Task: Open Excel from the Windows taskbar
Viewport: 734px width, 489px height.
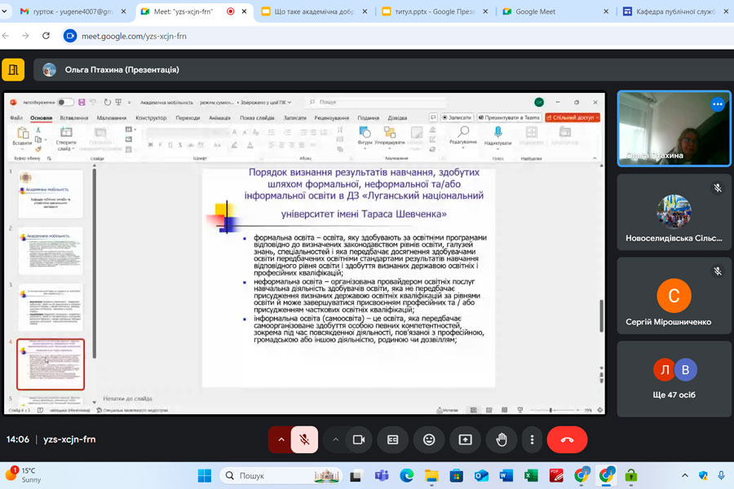Action: (531, 475)
